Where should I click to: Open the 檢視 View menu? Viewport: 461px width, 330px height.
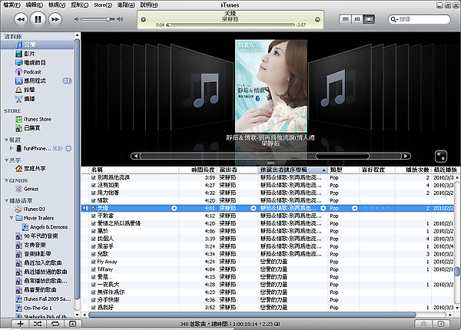click(57, 5)
